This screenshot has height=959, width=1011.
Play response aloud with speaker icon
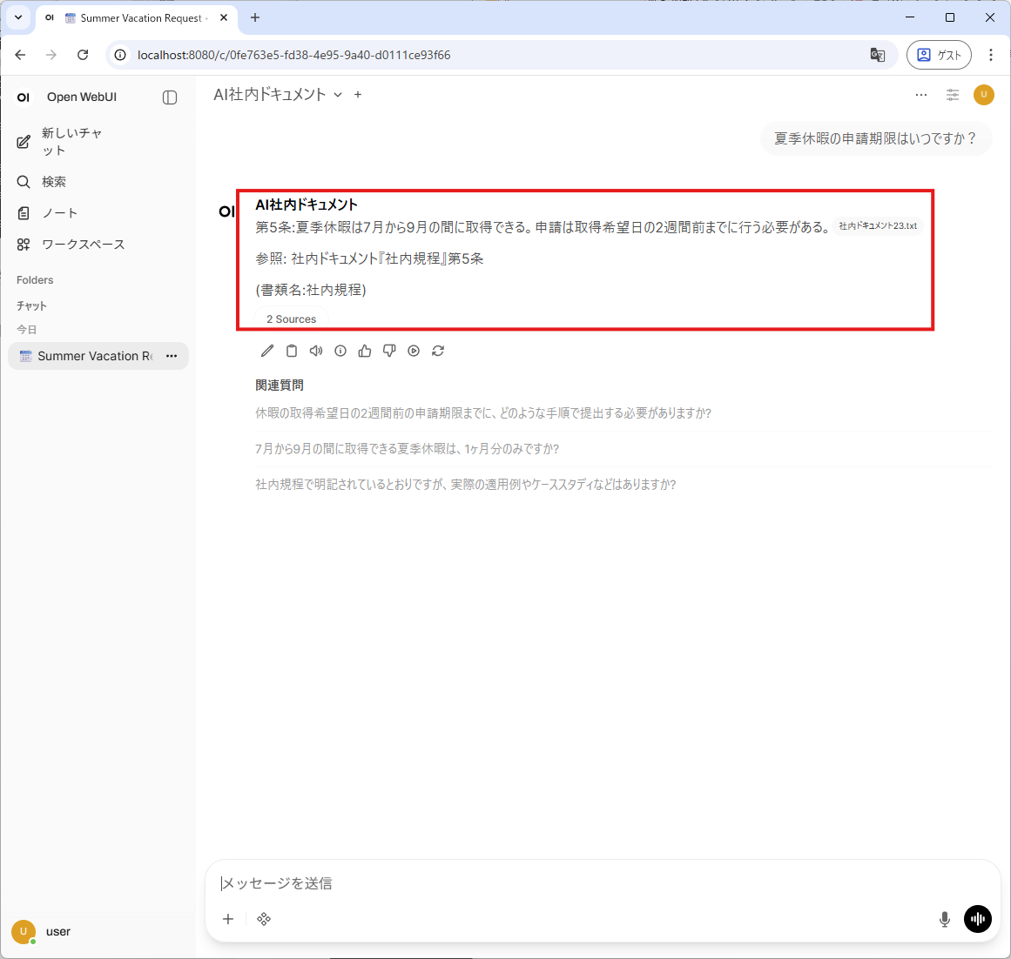316,351
